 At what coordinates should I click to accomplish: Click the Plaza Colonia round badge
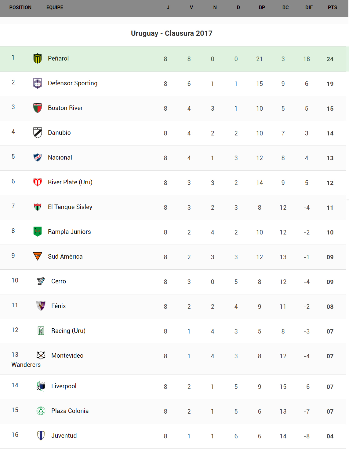point(41,411)
